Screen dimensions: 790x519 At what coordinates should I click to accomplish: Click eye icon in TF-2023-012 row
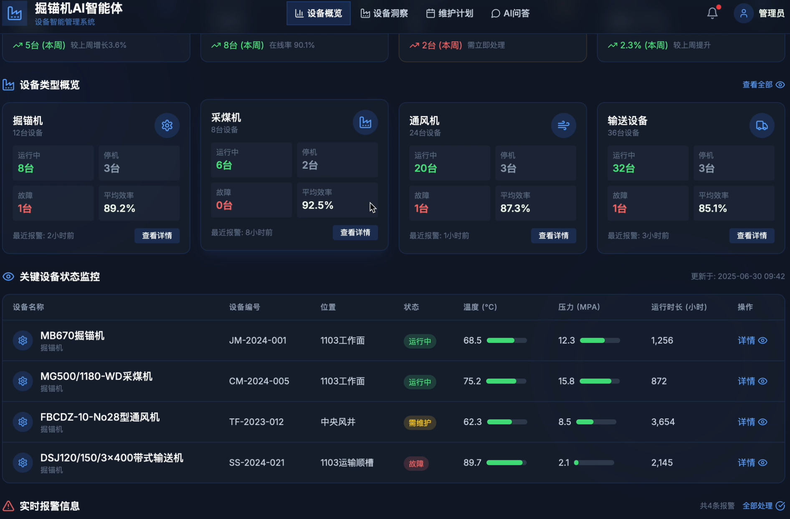(762, 422)
